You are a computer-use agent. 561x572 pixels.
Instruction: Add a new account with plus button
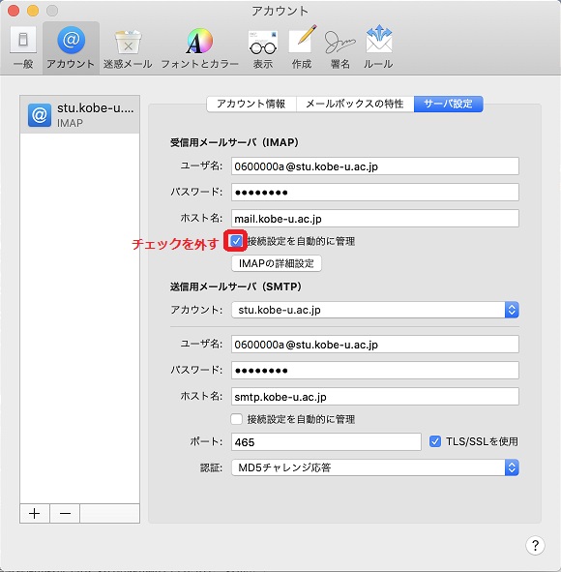coord(35,514)
